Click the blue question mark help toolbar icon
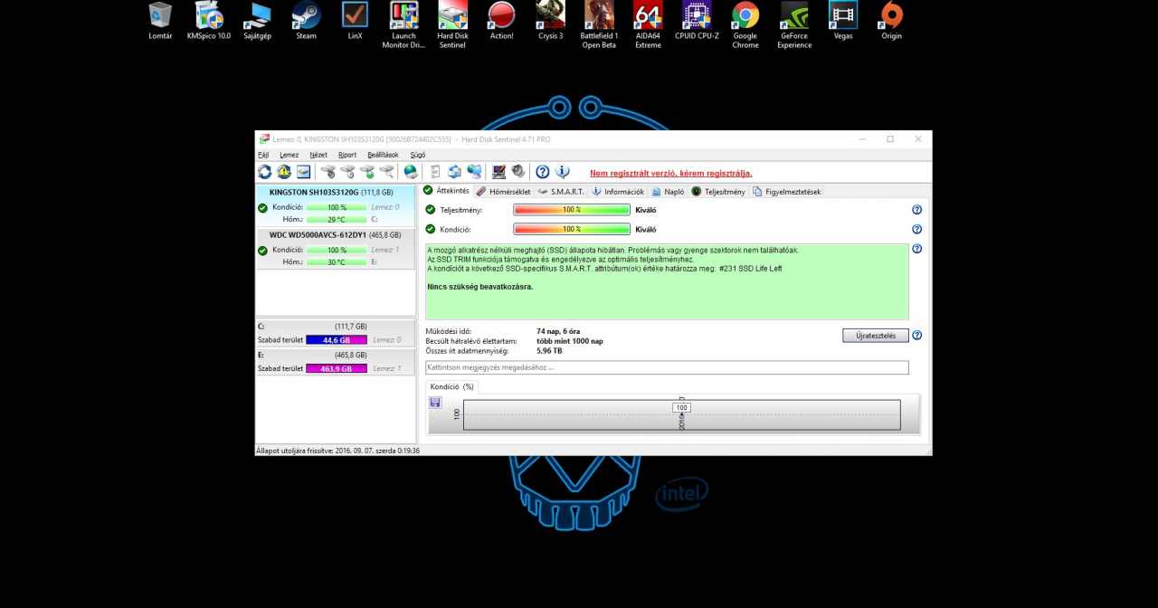Viewport: 1158px width, 608px height. pyautogui.click(x=543, y=172)
